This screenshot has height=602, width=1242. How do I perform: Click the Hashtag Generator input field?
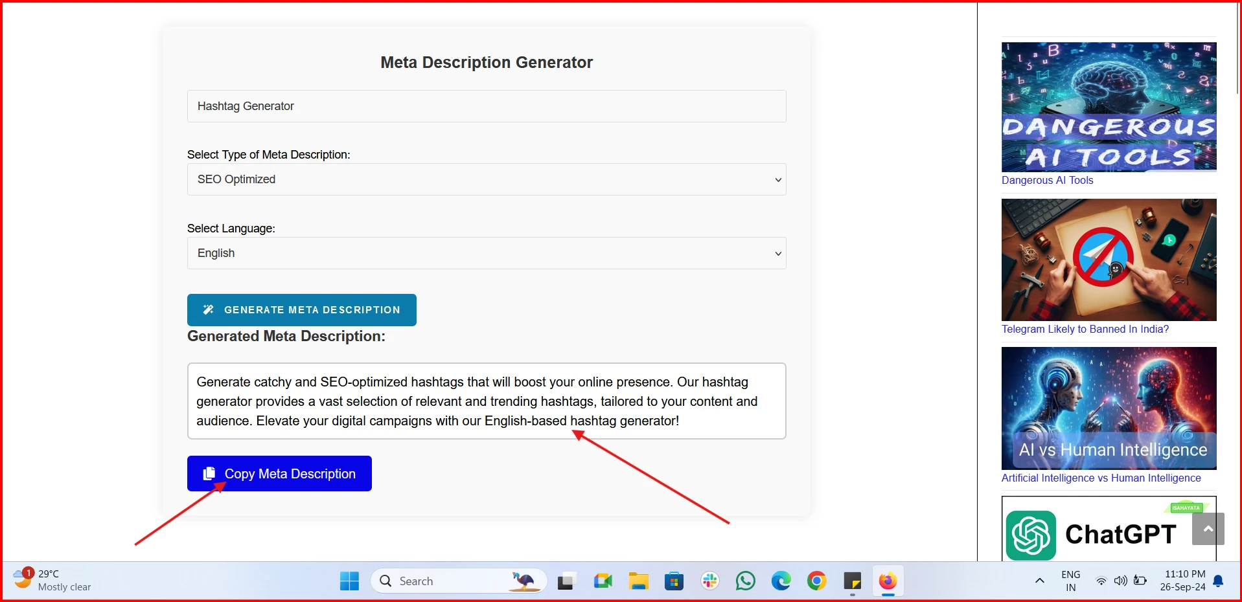[x=486, y=106]
